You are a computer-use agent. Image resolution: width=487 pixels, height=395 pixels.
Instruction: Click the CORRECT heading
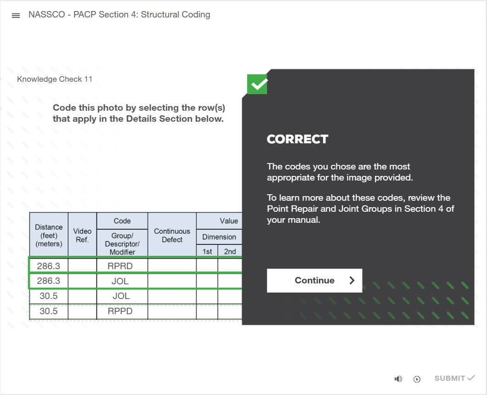coord(297,139)
